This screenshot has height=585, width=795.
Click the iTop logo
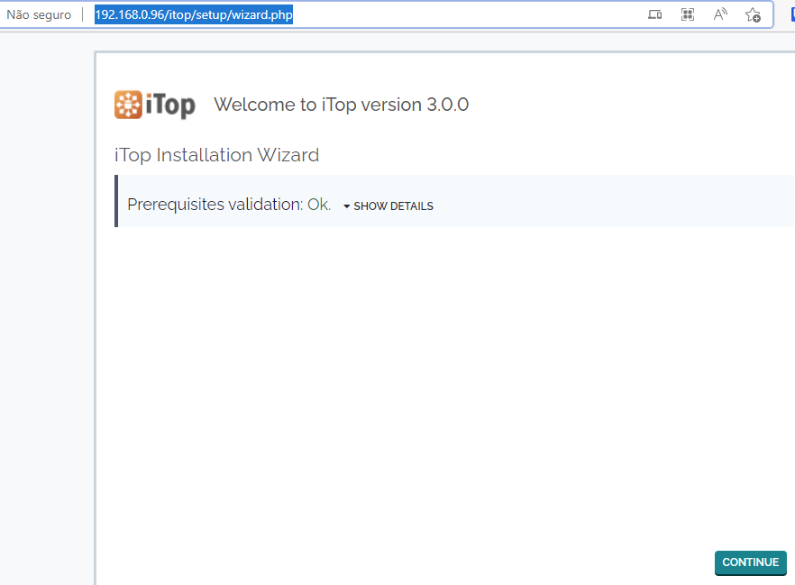[x=155, y=105]
